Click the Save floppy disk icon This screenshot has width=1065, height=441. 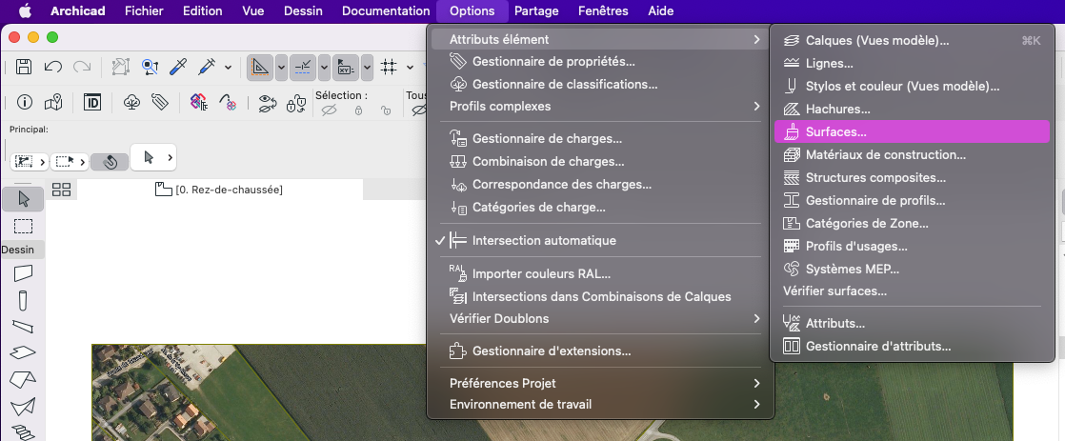[x=24, y=67]
